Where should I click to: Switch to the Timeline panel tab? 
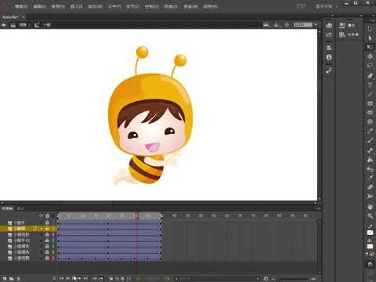pyautogui.click(x=7, y=208)
